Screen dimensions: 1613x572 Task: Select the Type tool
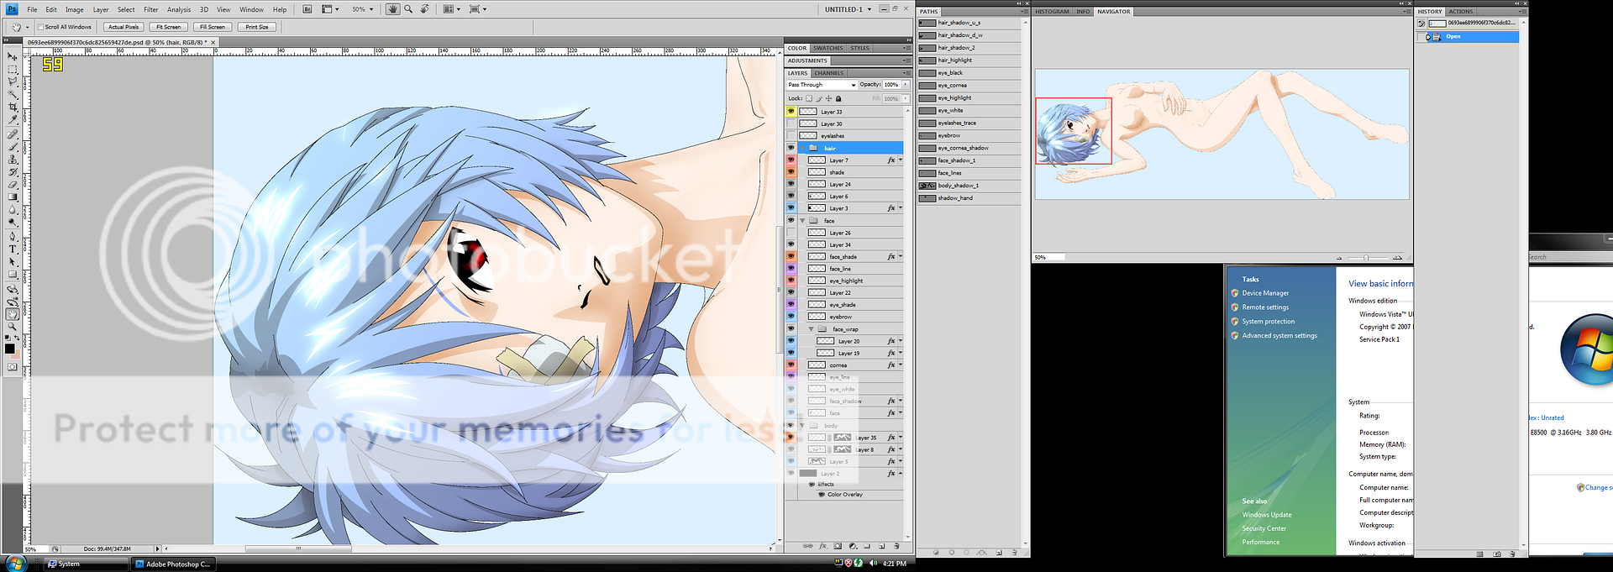click(13, 249)
